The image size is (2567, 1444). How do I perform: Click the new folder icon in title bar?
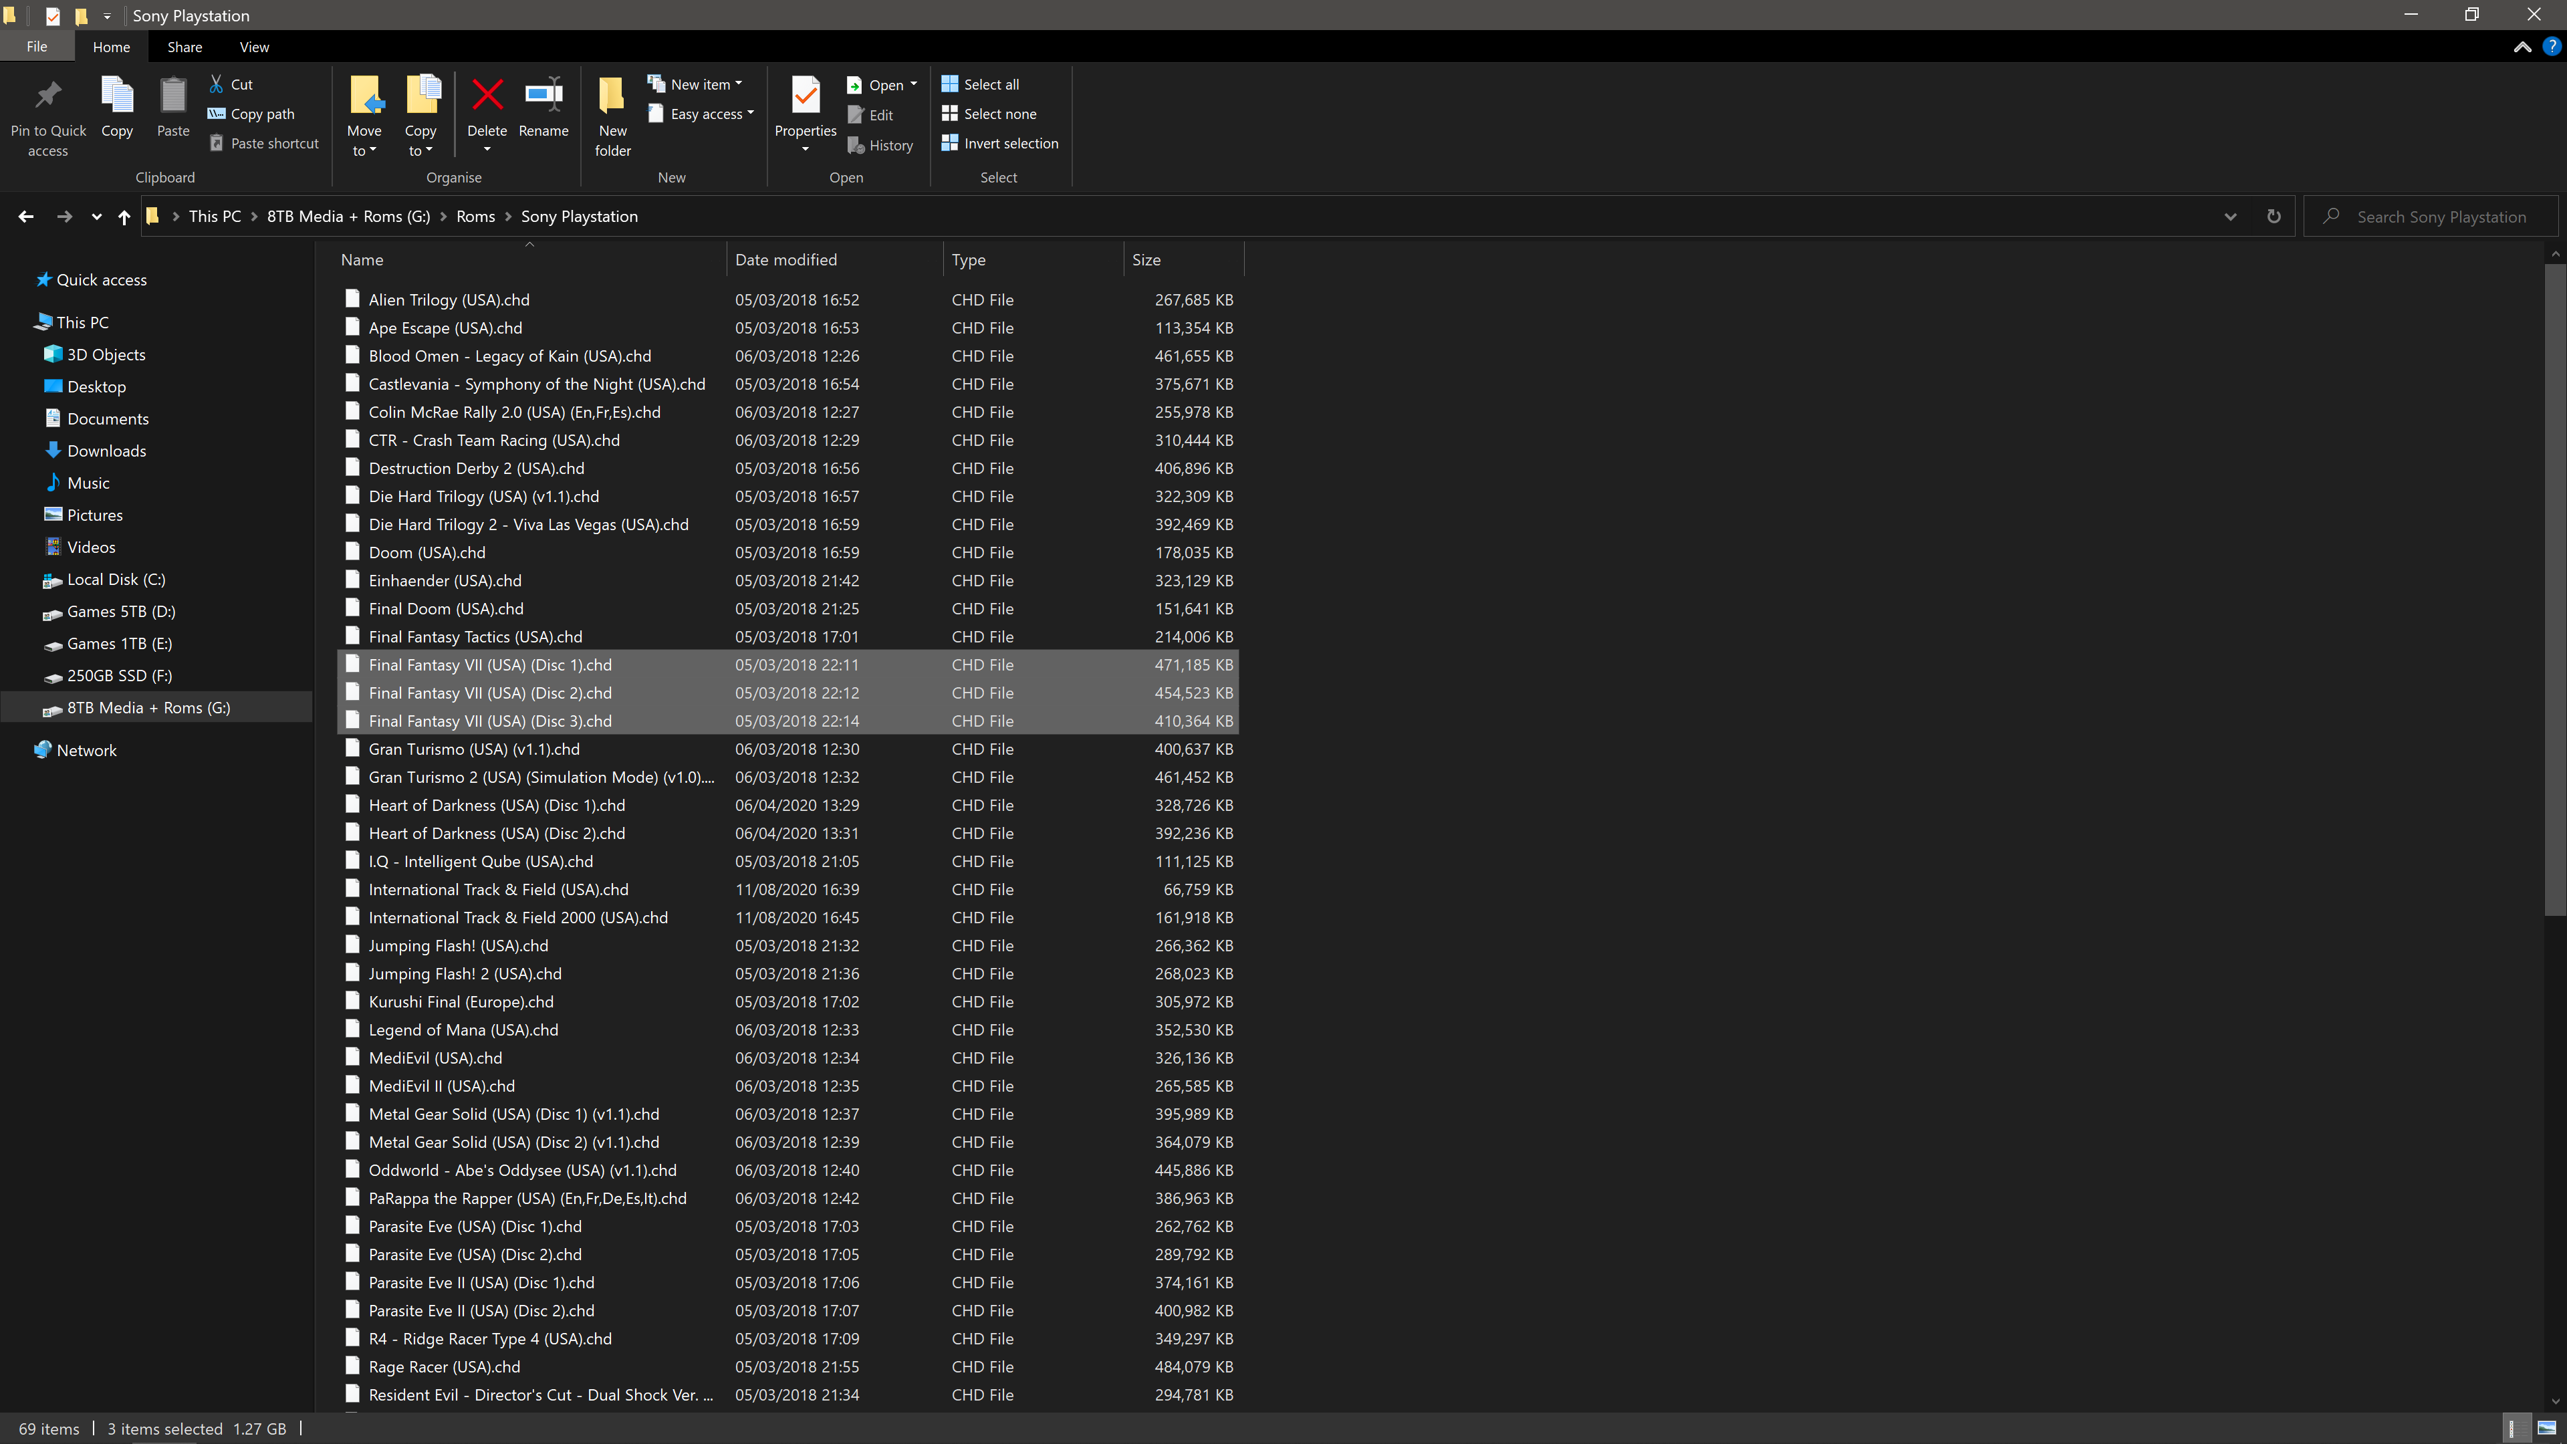tap(81, 16)
